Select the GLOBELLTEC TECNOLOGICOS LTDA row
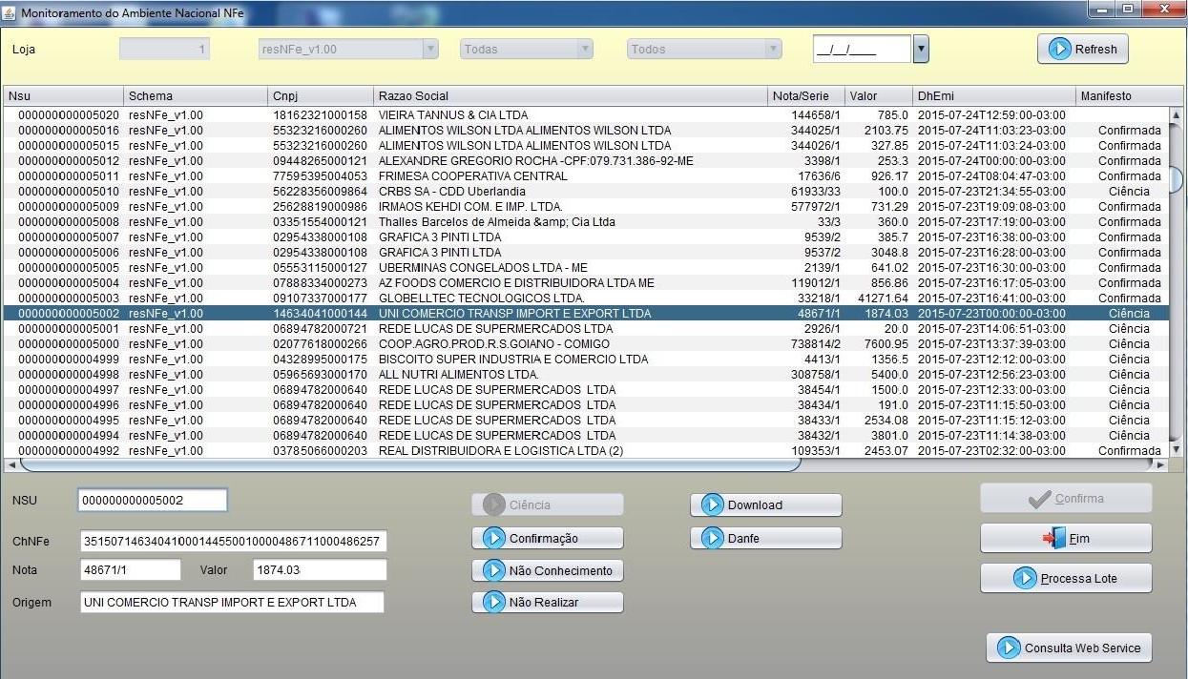This screenshot has height=679, width=1188. 586,298
